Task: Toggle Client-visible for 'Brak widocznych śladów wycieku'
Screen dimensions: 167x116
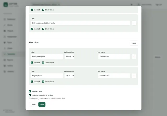Action: click(43, 29)
